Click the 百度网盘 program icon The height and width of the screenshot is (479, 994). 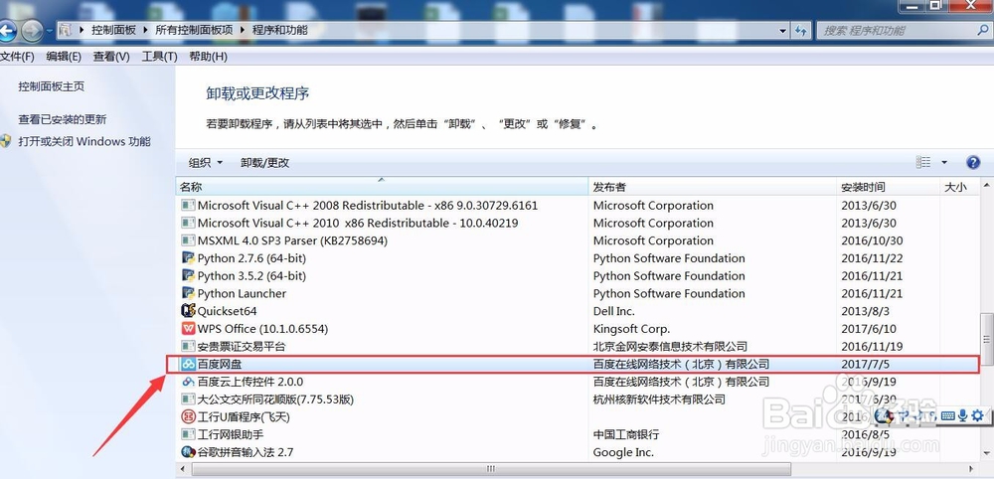point(188,365)
